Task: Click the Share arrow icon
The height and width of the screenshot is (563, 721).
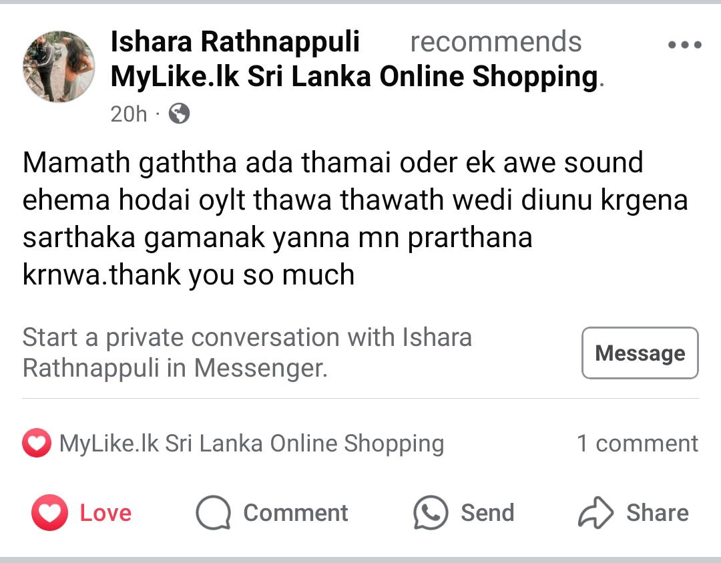Action: 595,513
